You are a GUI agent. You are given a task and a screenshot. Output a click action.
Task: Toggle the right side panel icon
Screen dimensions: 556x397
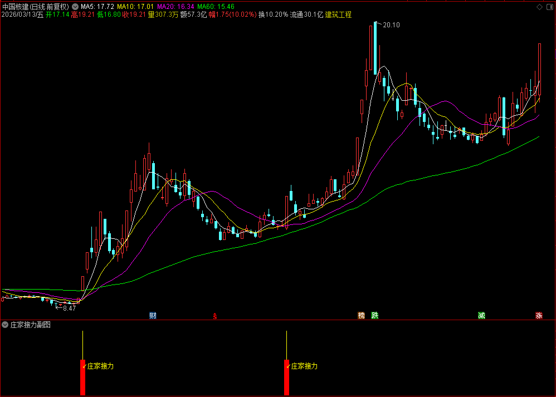point(550,7)
